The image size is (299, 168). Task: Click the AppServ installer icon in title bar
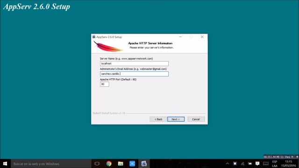pyautogui.click(x=94, y=37)
